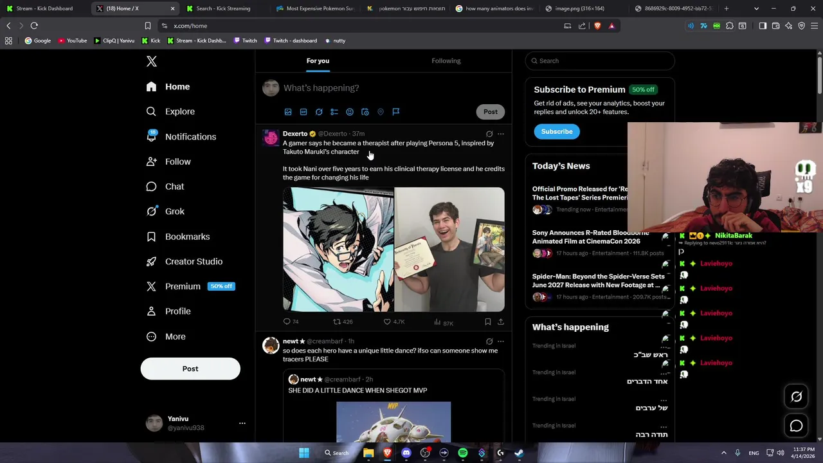The height and width of the screenshot is (463, 823).
Task: Schedule the post with calendar icon
Action: coord(365,112)
